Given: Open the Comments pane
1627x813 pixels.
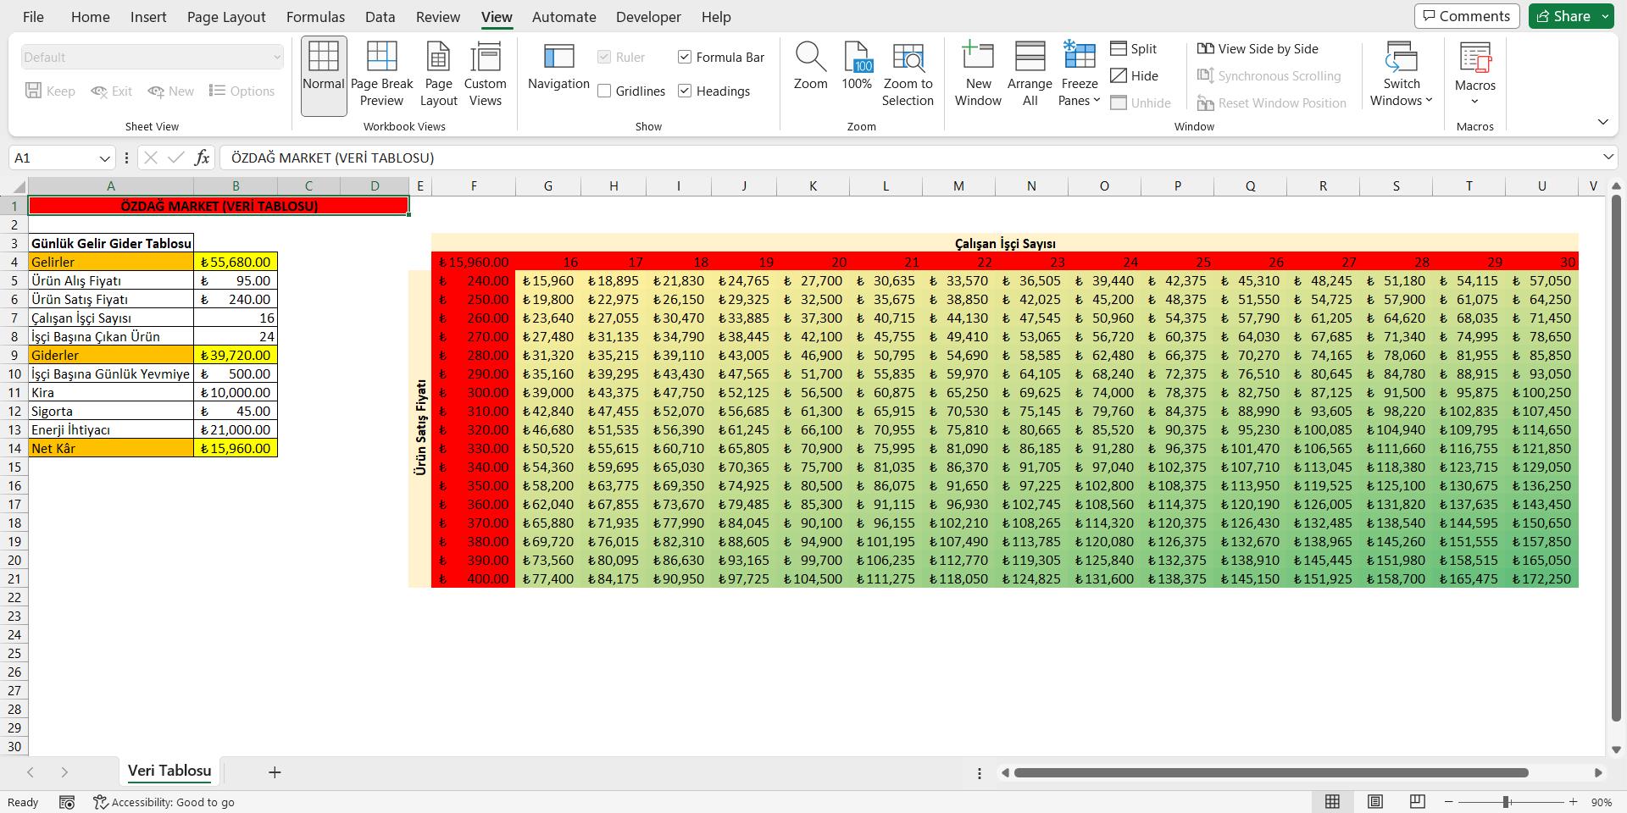Looking at the screenshot, I should tap(1466, 16).
